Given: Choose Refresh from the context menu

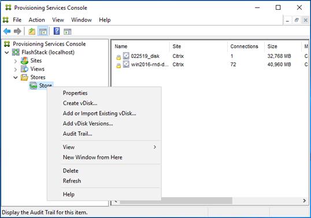Looking at the screenshot, I should (x=72, y=181).
